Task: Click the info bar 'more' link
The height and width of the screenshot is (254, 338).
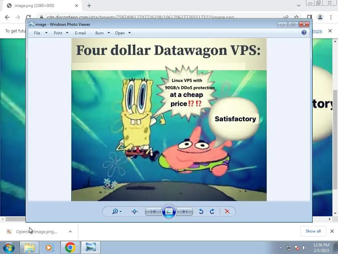Action: (x=317, y=31)
